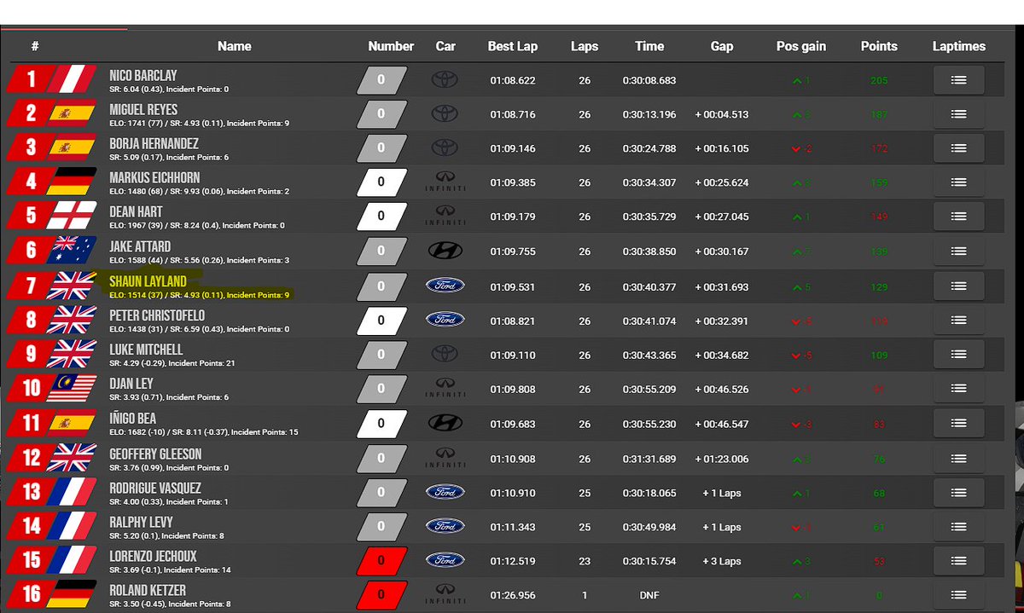1024x613 pixels.
Task: Click Infiniti logo in Roland Ketzer row
Action: pyautogui.click(x=445, y=595)
